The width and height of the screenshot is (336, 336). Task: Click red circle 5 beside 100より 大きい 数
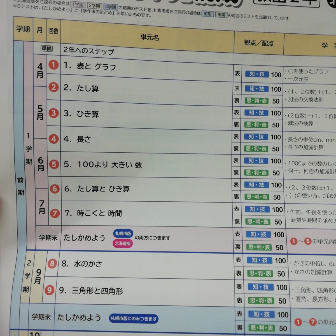54,164
